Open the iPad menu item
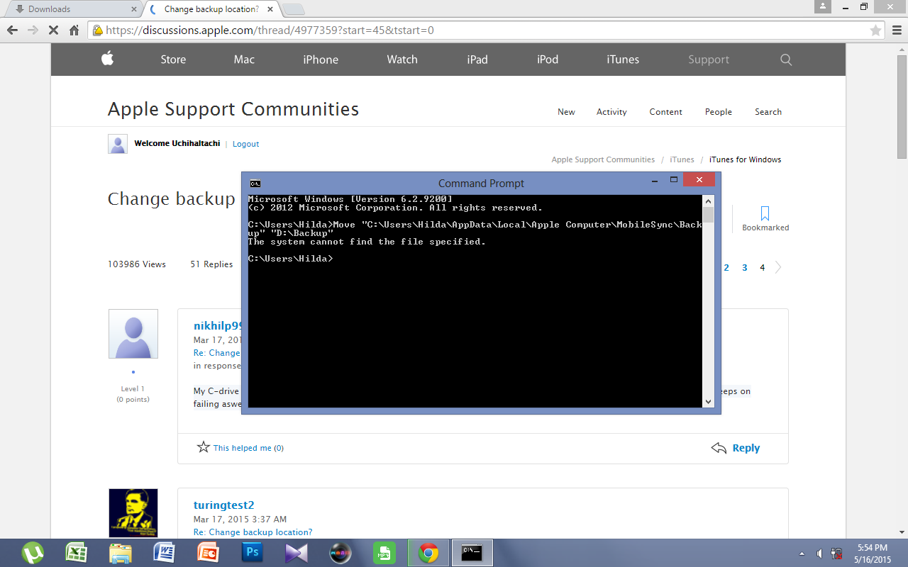This screenshot has width=908, height=567. pyautogui.click(x=477, y=60)
